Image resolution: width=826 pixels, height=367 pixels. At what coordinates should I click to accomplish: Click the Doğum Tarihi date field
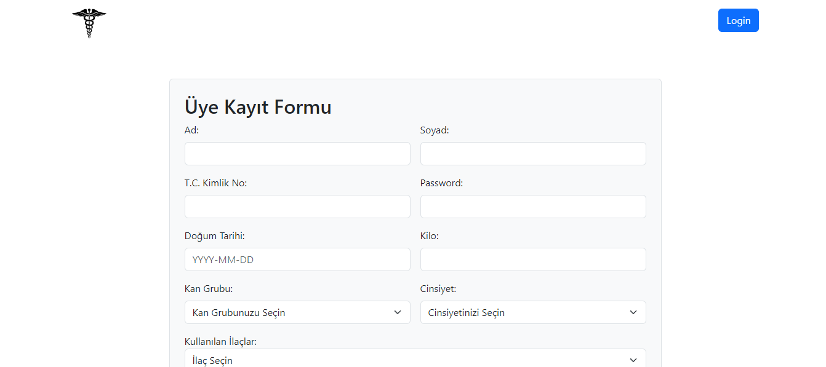tap(297, 259)
